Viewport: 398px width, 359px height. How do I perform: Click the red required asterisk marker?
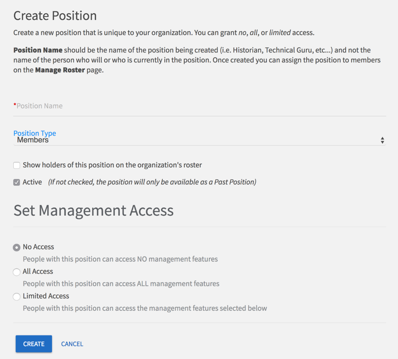point(15,105)
